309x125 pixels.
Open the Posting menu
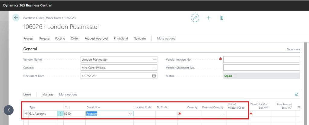point(60,38)
